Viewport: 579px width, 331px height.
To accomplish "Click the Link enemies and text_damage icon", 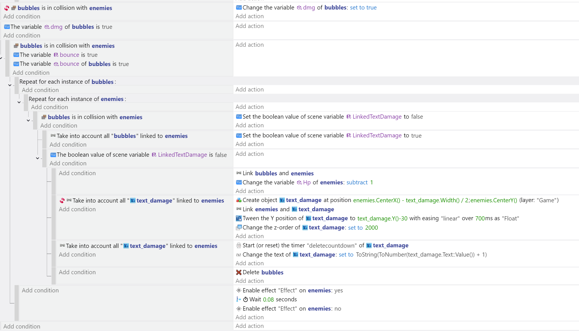I will [x=239, y=209].
